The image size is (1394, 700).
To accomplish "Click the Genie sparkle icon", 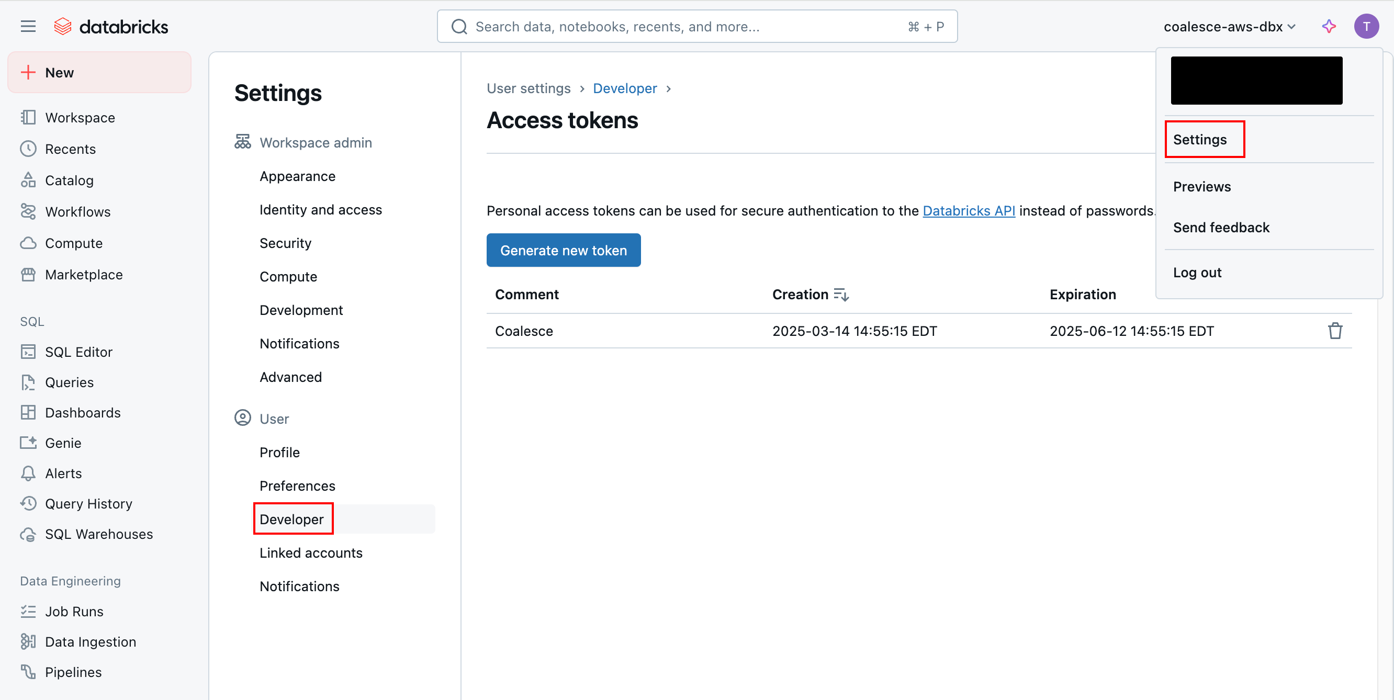I will pos(28,443).
